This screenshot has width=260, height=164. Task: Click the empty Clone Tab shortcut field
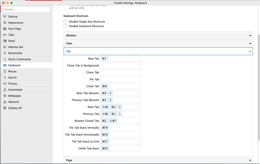pos(120,72)
